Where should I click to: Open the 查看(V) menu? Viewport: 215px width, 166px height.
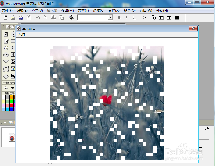pyautogui.click(x=37, y=11)
